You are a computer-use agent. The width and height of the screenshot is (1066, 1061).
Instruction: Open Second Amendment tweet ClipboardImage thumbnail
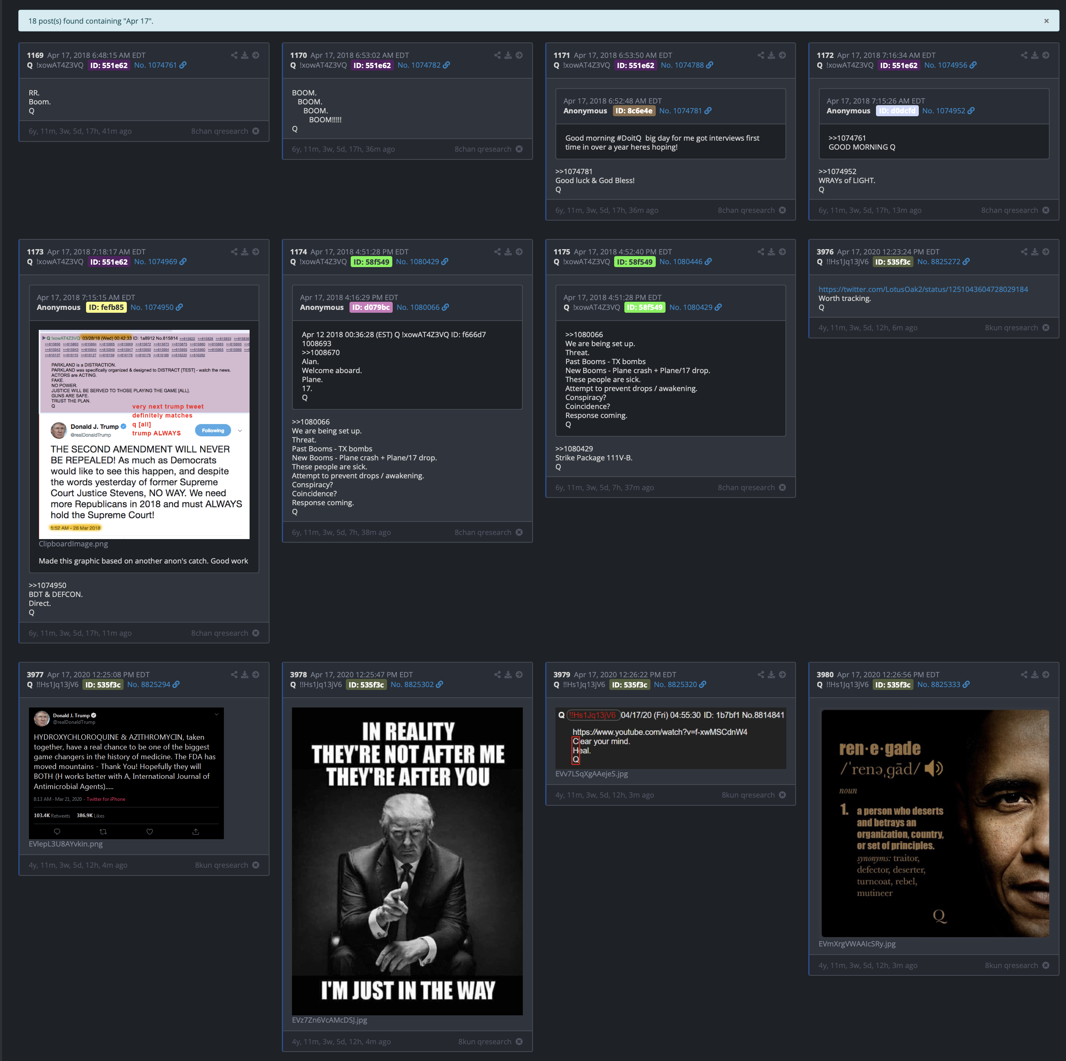144,434
